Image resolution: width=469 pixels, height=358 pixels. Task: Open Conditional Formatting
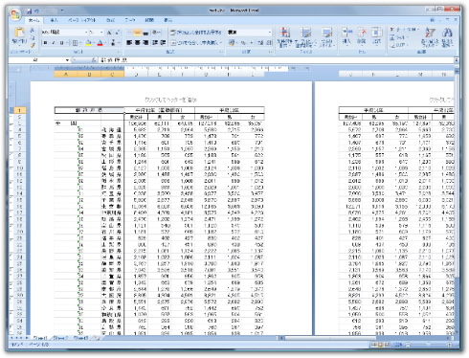[x=284, y=37]
